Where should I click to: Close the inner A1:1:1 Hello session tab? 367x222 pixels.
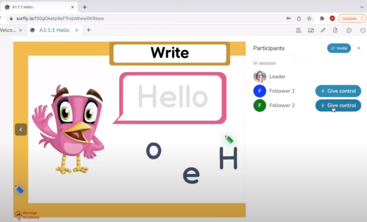point(77,30)
